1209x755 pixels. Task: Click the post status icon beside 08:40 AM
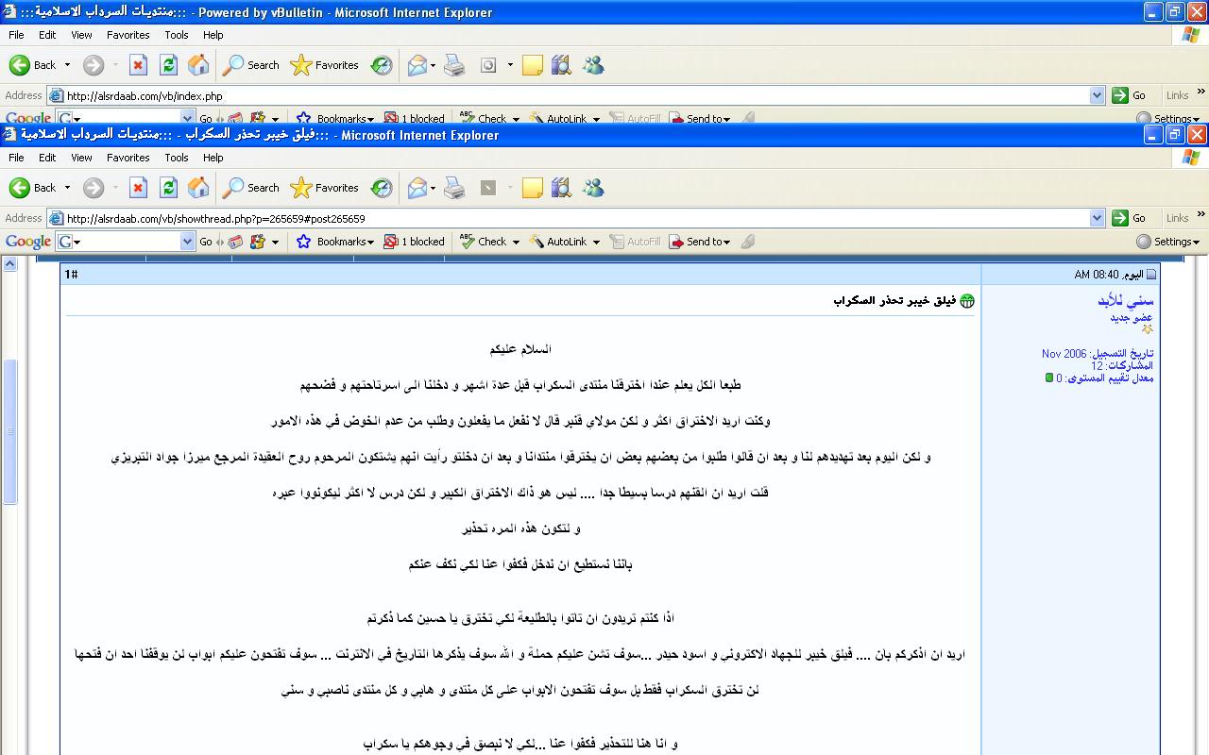click(x=1150, y=275)
